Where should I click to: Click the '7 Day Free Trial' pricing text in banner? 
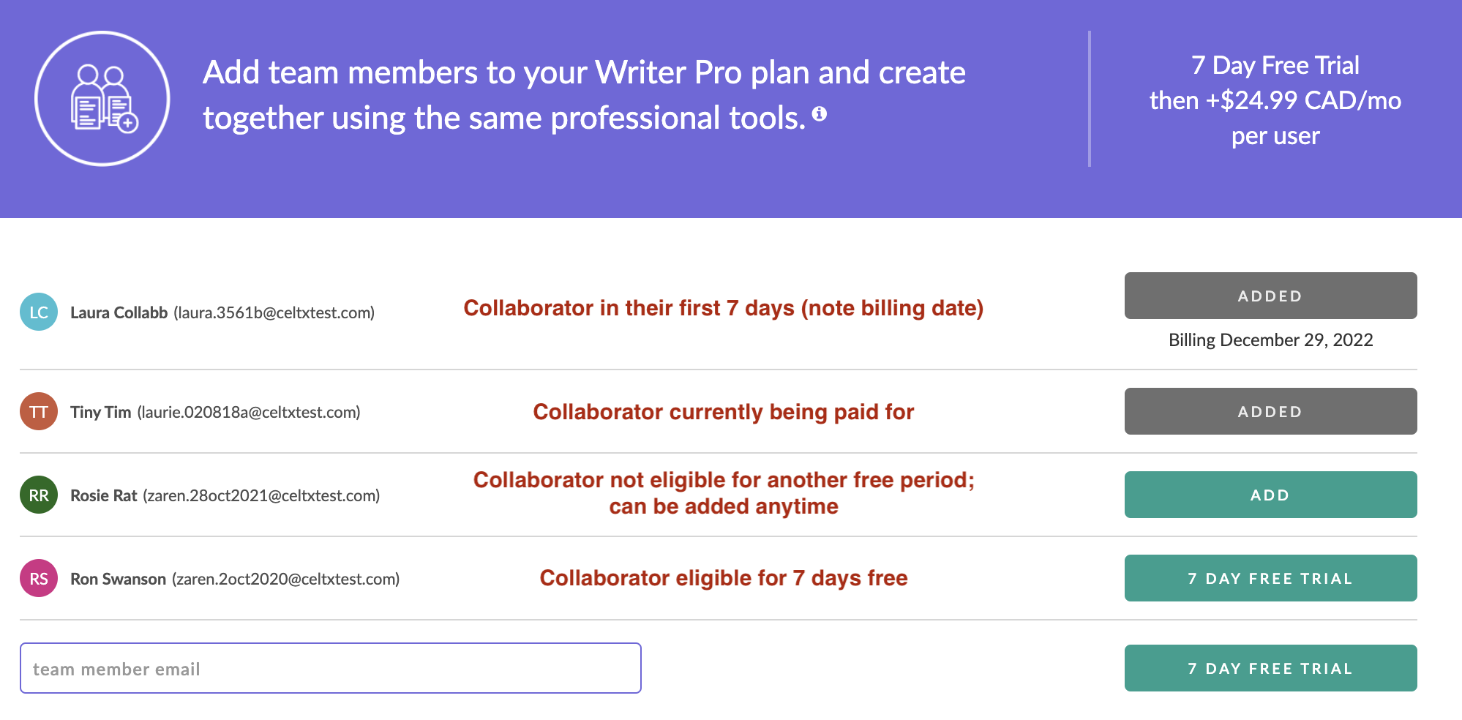(x=1275, y=65)
